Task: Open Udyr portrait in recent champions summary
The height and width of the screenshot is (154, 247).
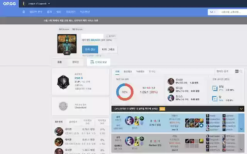Action: 171,90
